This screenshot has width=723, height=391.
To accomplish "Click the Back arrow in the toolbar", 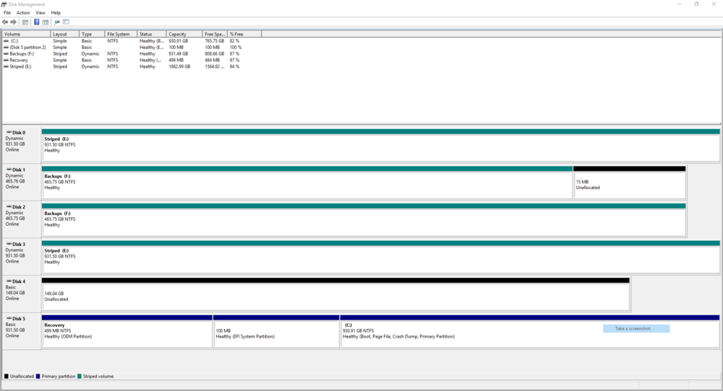I will coord(5,22).
